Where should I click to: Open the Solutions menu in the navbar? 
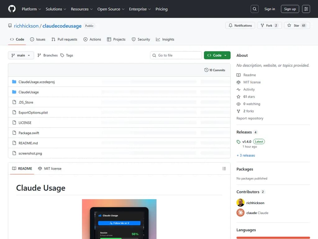pyautogui.click(x=56, y=9)
